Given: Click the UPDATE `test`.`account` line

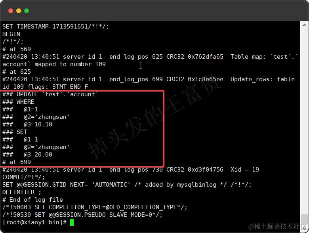Looking at the screenshot, I should [50, 94].
